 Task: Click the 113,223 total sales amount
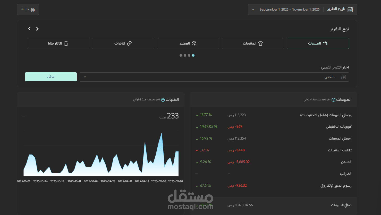[236, 115]
